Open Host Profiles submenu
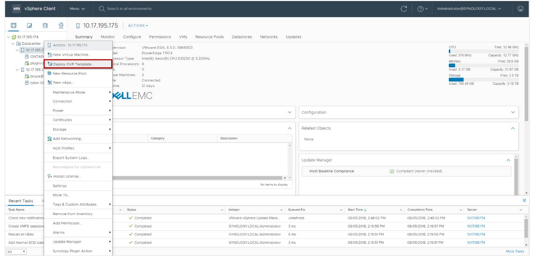Image resolution: width=533 pixels, height=258 pixels. [78, 148]
